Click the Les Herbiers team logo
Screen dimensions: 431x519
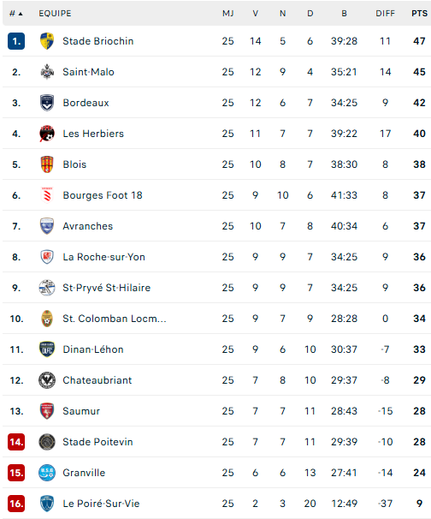46,134
